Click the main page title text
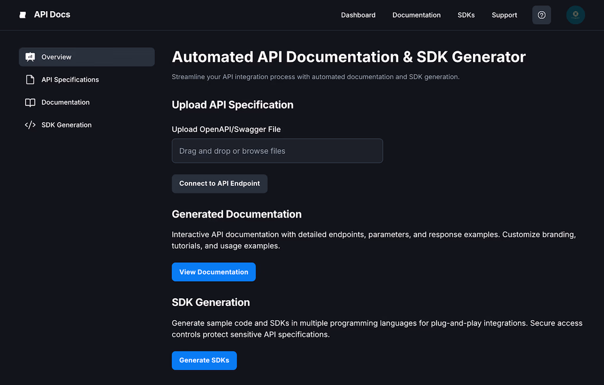 [349, 57]
